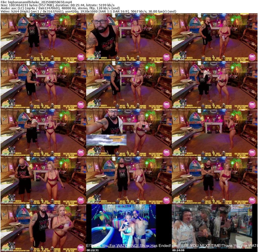Click the Size and duration header line
Screen dimensions: 258x252
click(58, 5)
